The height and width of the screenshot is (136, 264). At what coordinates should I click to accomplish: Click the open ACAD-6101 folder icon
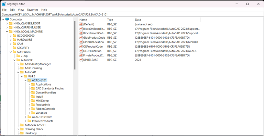pyautogui.click(x=29, y=80)
